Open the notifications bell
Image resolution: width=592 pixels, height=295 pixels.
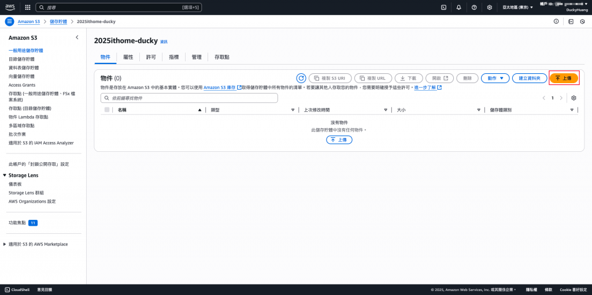pyautogui.click(x=458, y=7)
